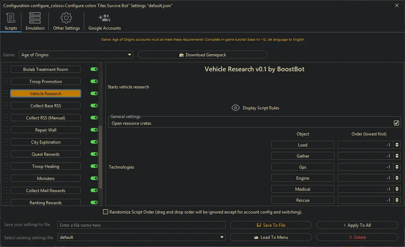Image resolution: width=405 pixels, height=247 pixels.
Task: Click the camera icon on Download Gamepack
Action: [183, 55]
